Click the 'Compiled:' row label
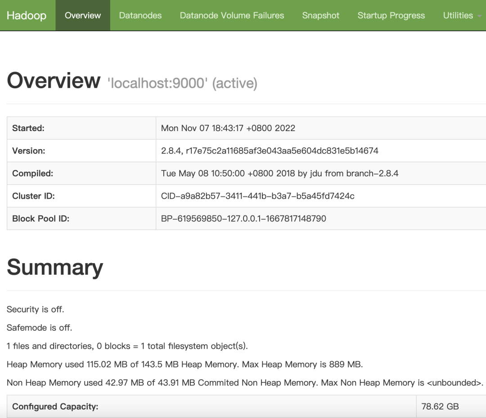The image size is (486, 418). [x=32, y=173]
